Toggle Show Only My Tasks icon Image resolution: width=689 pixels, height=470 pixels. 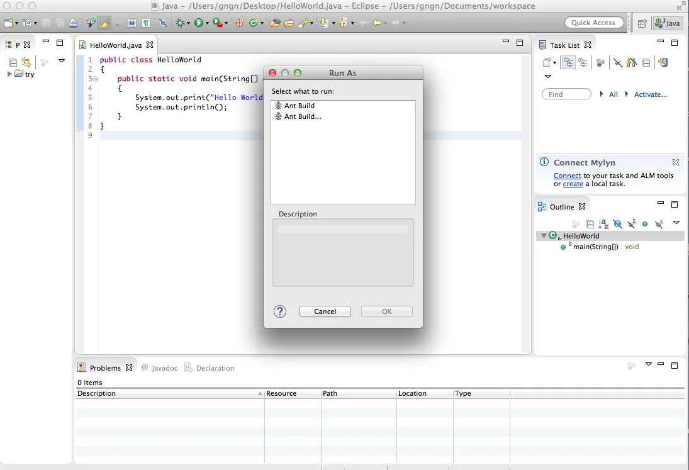click(x=632, y=63)
